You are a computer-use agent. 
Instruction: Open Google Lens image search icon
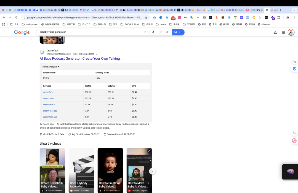(160, 32)
